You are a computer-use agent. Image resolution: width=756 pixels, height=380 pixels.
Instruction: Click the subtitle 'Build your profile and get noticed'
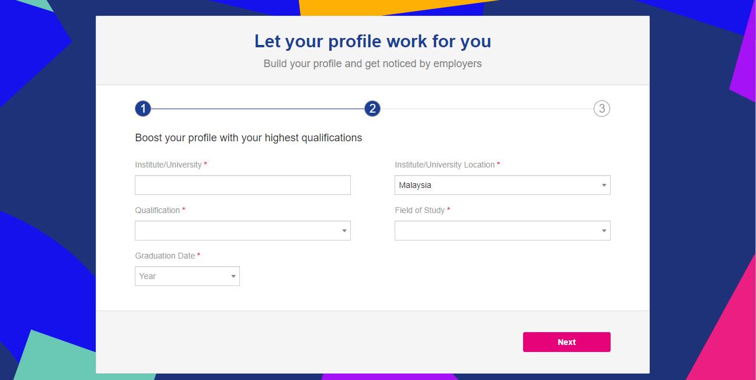372,63
